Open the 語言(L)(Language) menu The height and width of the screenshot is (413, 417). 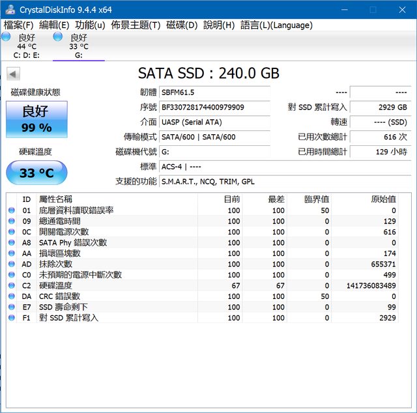click(x=276, y=25)
